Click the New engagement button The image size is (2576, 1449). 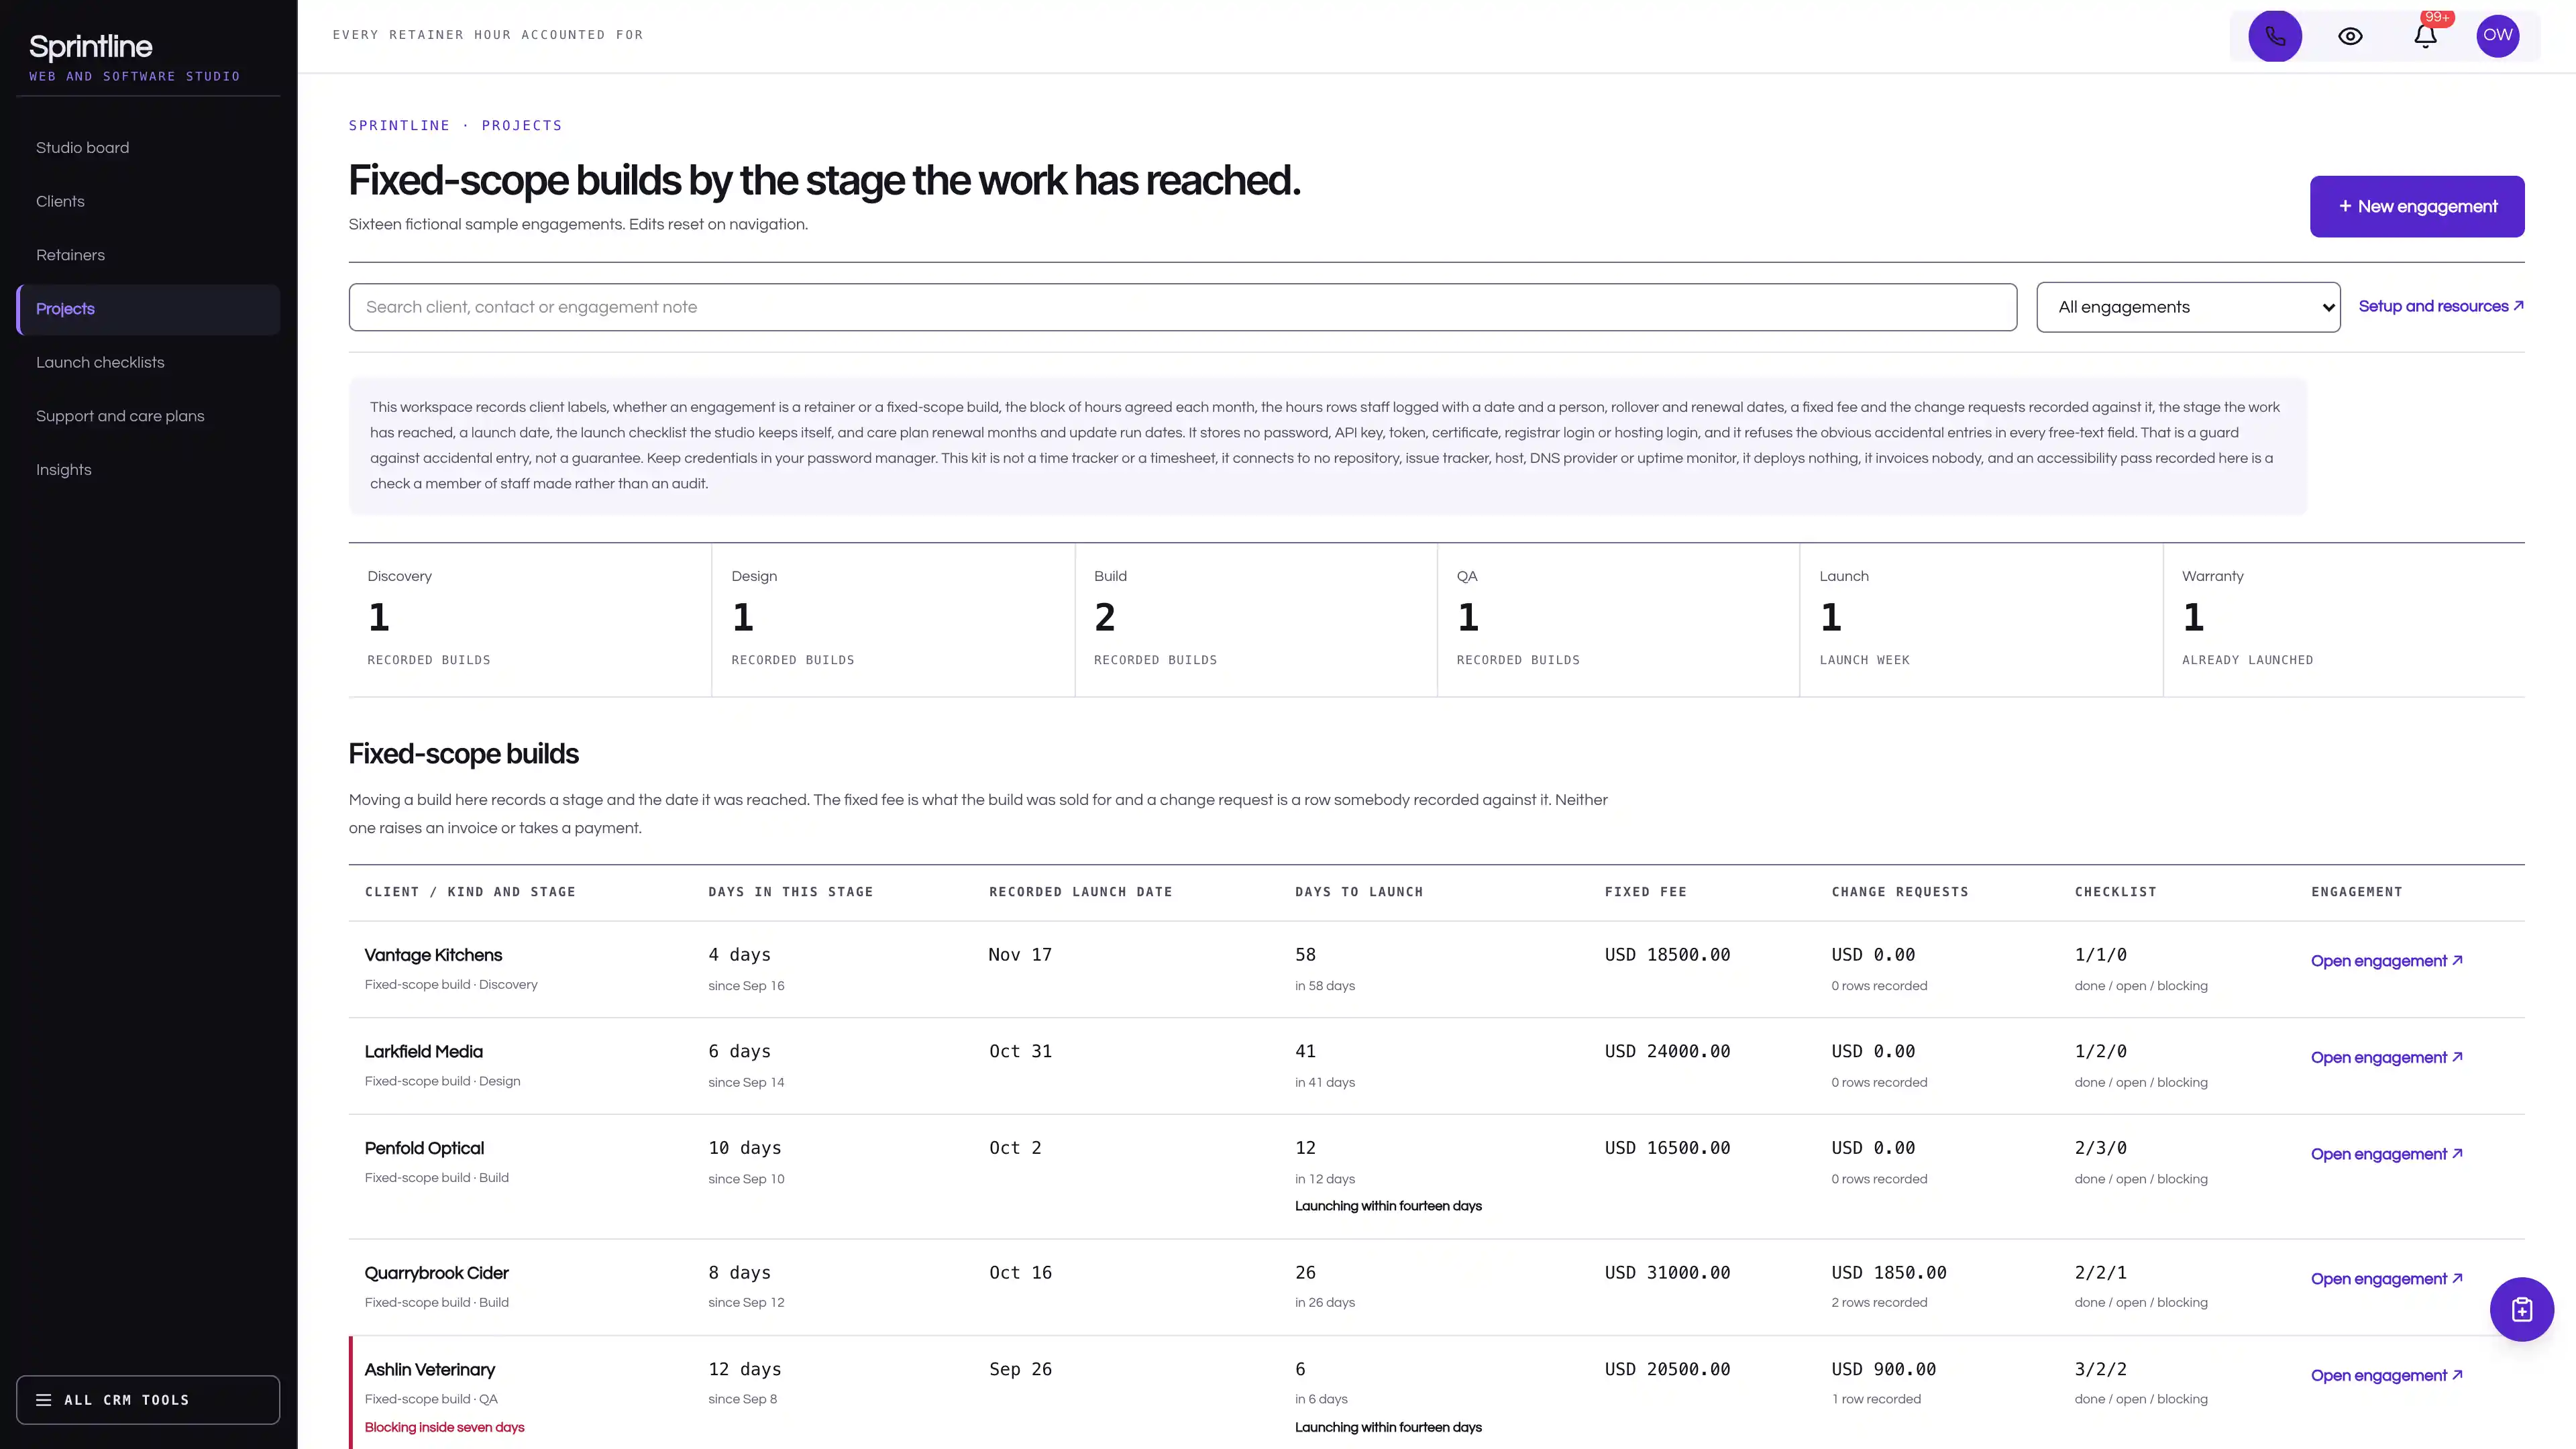point(2417,207)
